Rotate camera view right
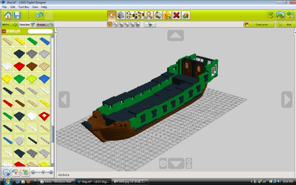The image size is (296, 185). coord(287,99)
